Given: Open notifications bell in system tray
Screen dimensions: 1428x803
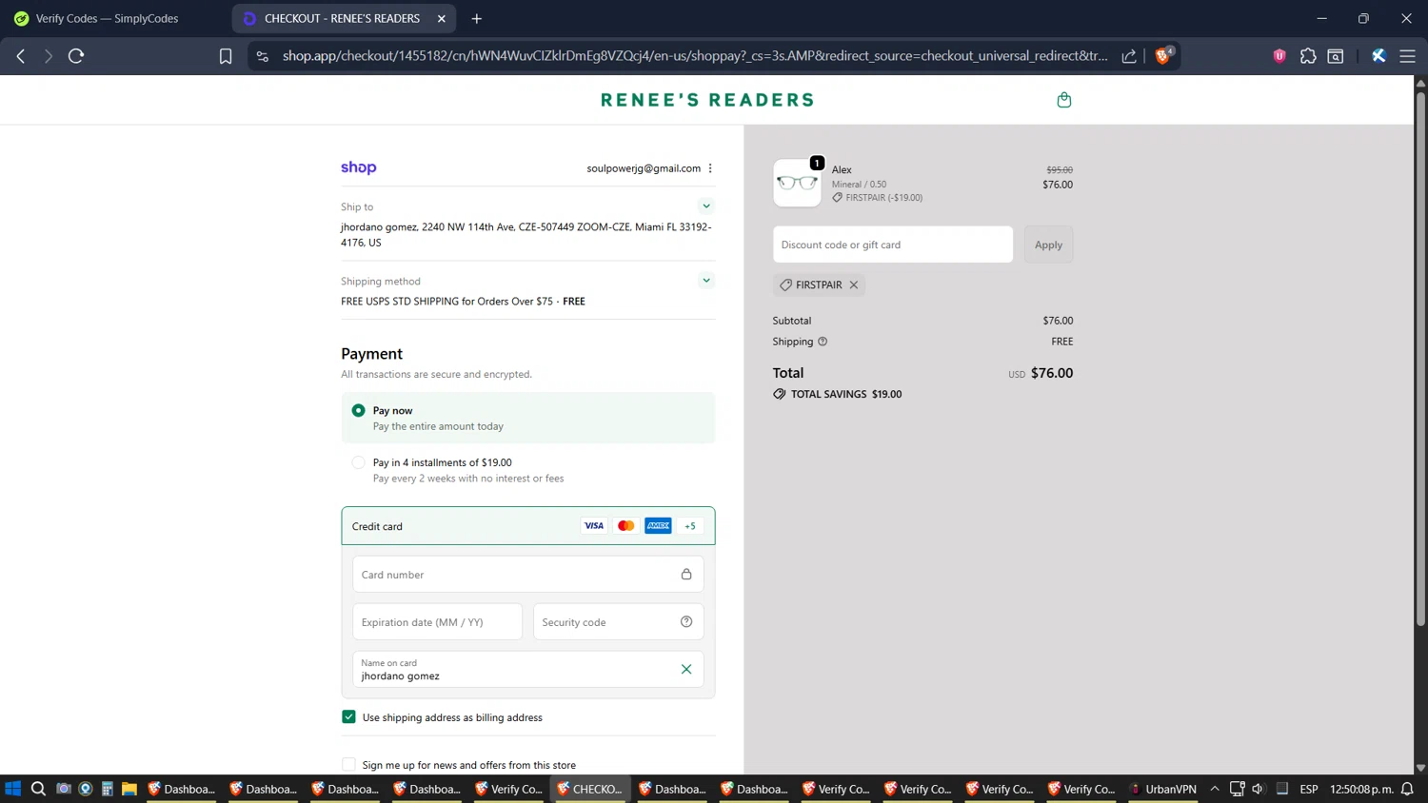Looking at the screenshot, I should (x=1407, y=789).
